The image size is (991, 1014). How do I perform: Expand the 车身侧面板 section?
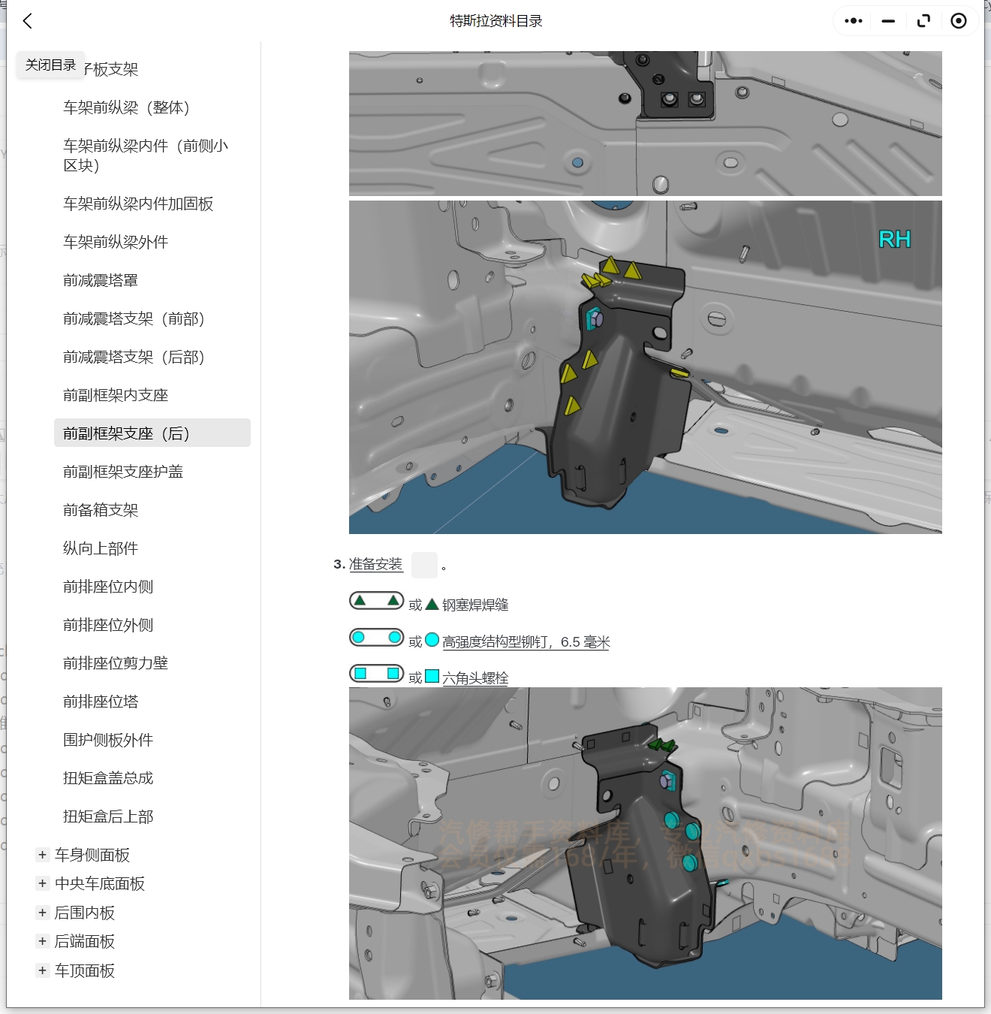point(42,854)
